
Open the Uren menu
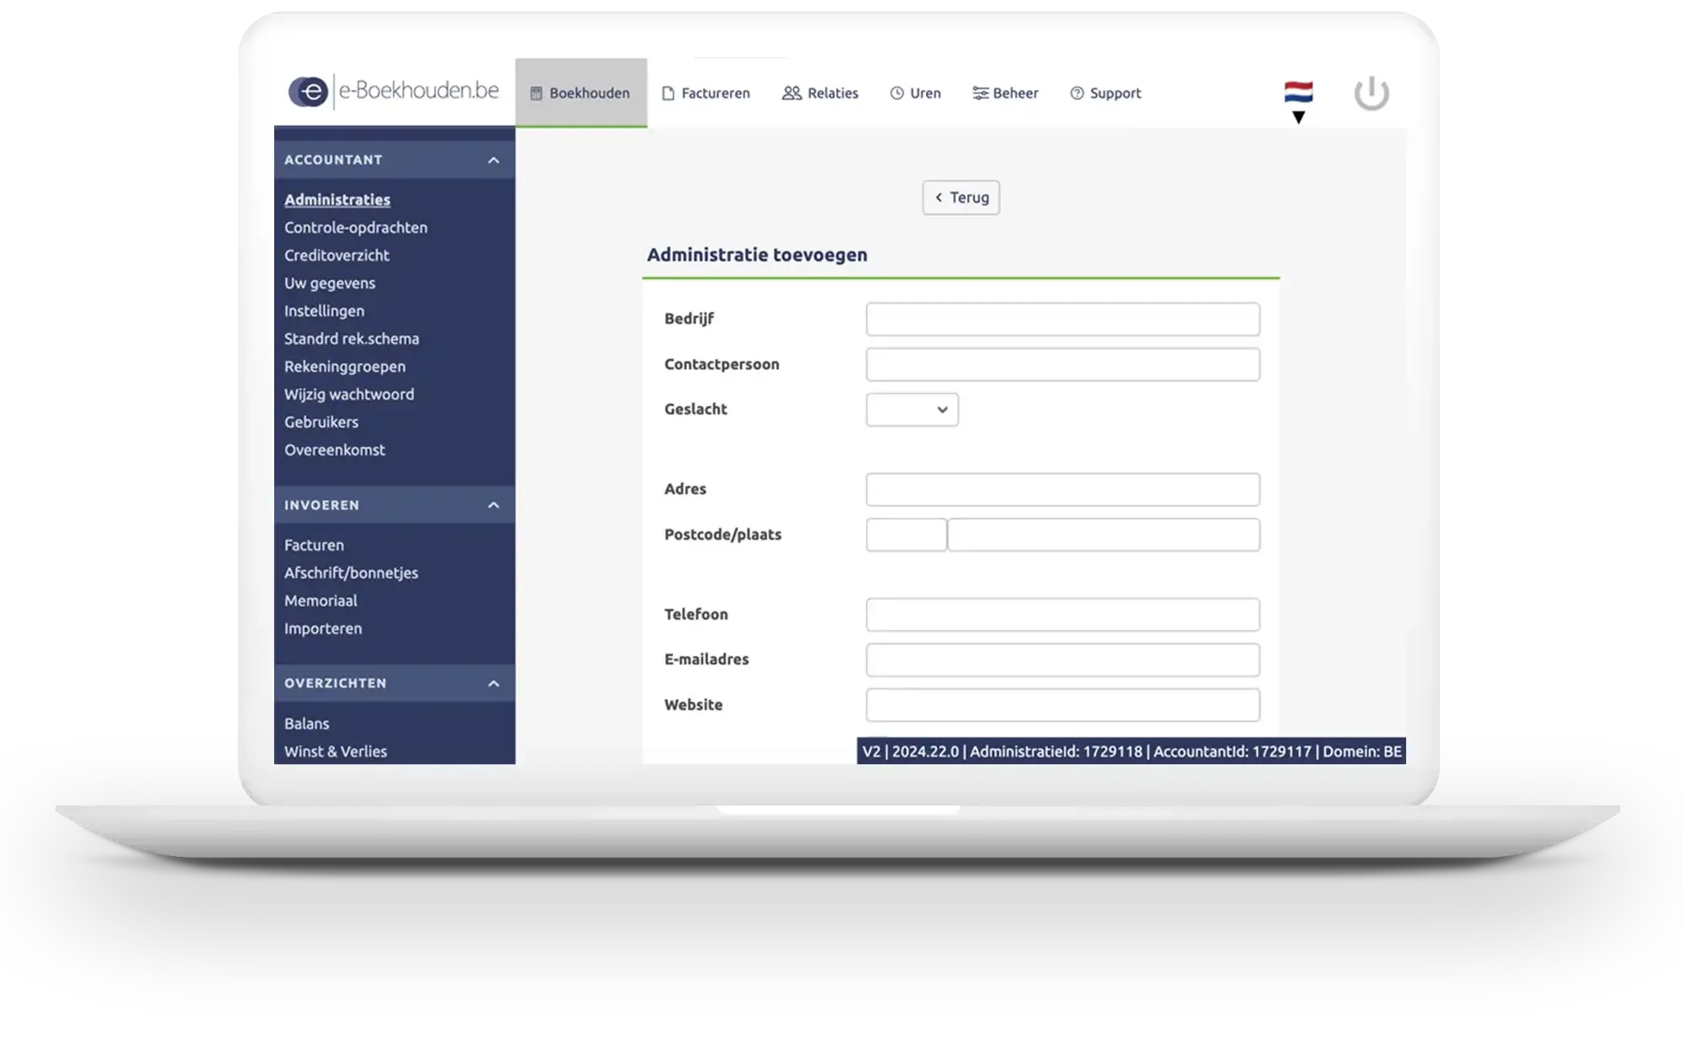tap(915, 93)
